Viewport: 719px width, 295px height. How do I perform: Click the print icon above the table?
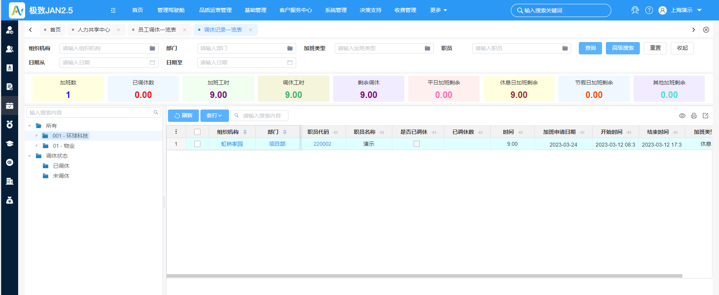[694, 116]
